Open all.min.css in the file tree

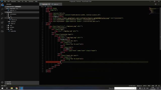pyautogui.click(x=14, y=20)
